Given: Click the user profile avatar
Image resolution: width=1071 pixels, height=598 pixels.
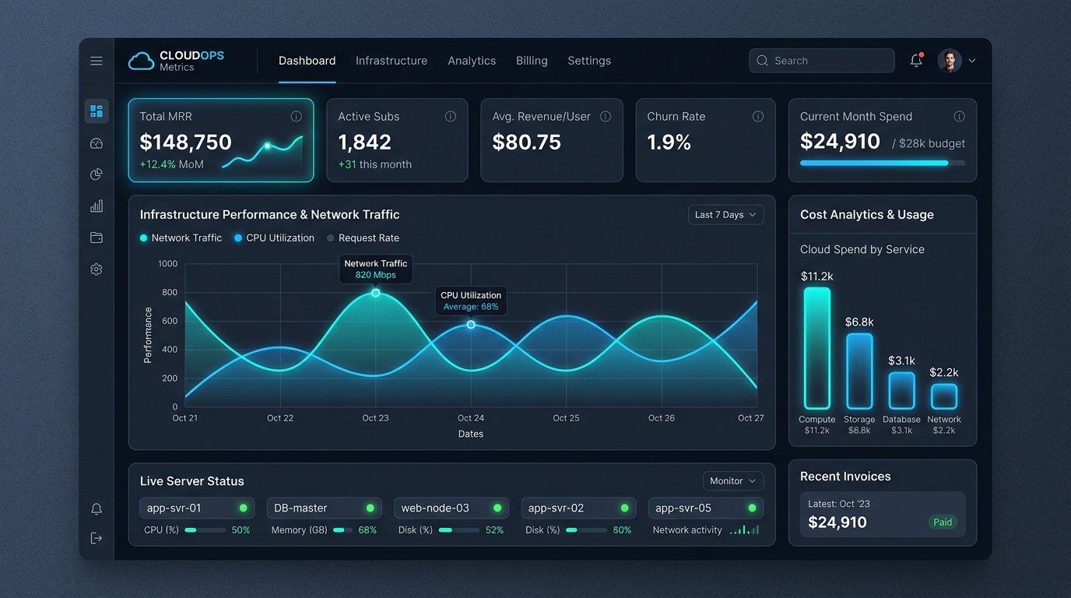Looking at the screenshot, I should pyautogui.click(x=950, y=61).
